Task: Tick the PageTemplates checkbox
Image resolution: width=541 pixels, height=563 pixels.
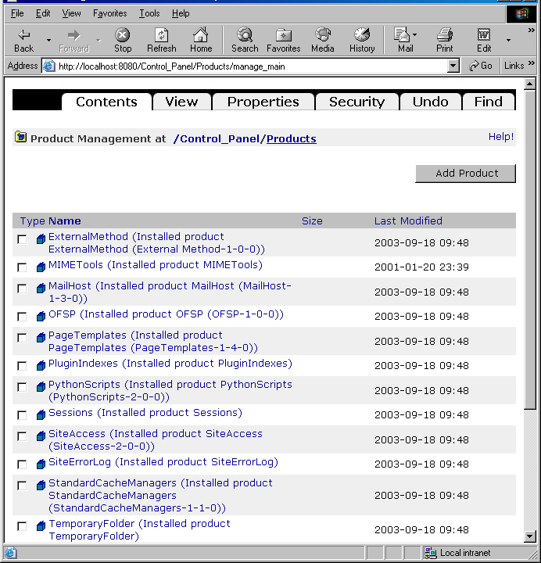Action: (x=22, y=338)
